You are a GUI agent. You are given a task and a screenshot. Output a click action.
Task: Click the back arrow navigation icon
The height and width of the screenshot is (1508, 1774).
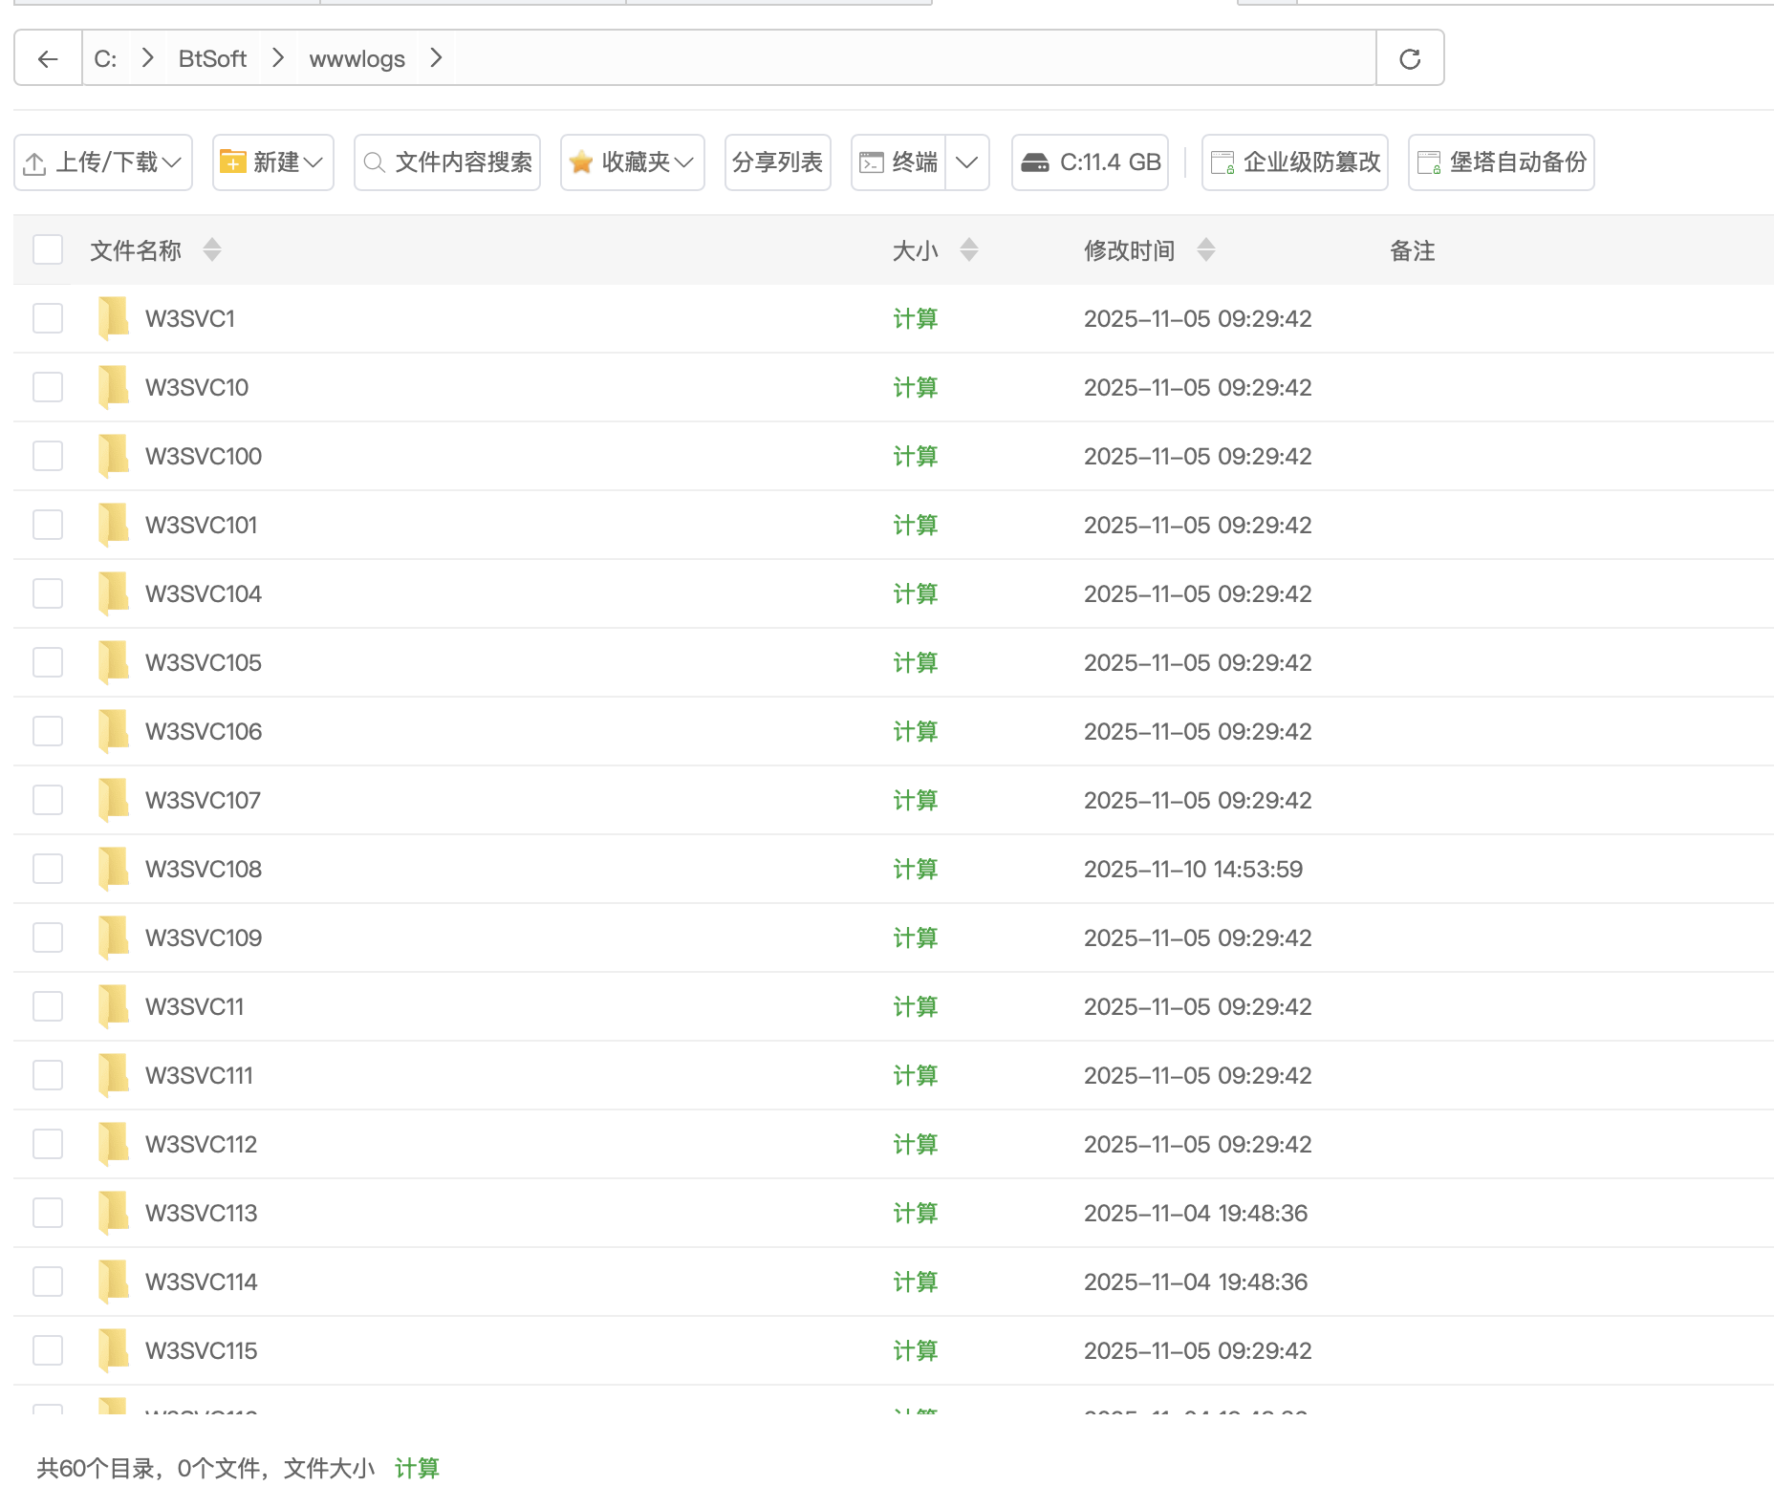tap(48, 59)
